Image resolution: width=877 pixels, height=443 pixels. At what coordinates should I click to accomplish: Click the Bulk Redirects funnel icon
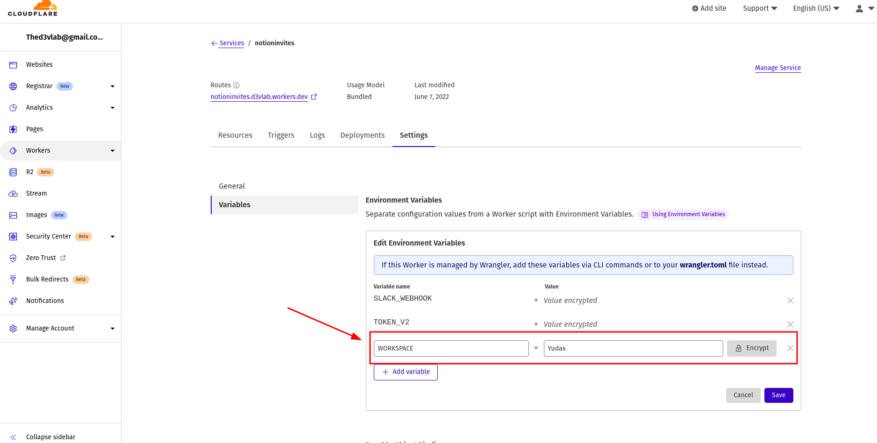coord(13,280)
